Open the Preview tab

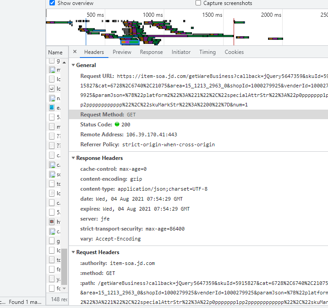pyautogui.click(x=122, y=52)
